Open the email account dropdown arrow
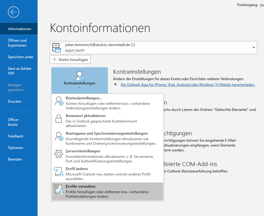 pyautogui.click(x=254, y=48)
